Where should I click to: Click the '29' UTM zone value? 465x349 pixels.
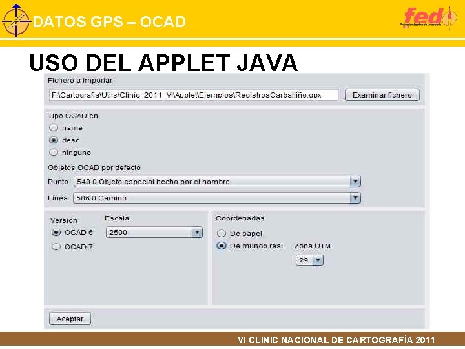click(304, 260)
